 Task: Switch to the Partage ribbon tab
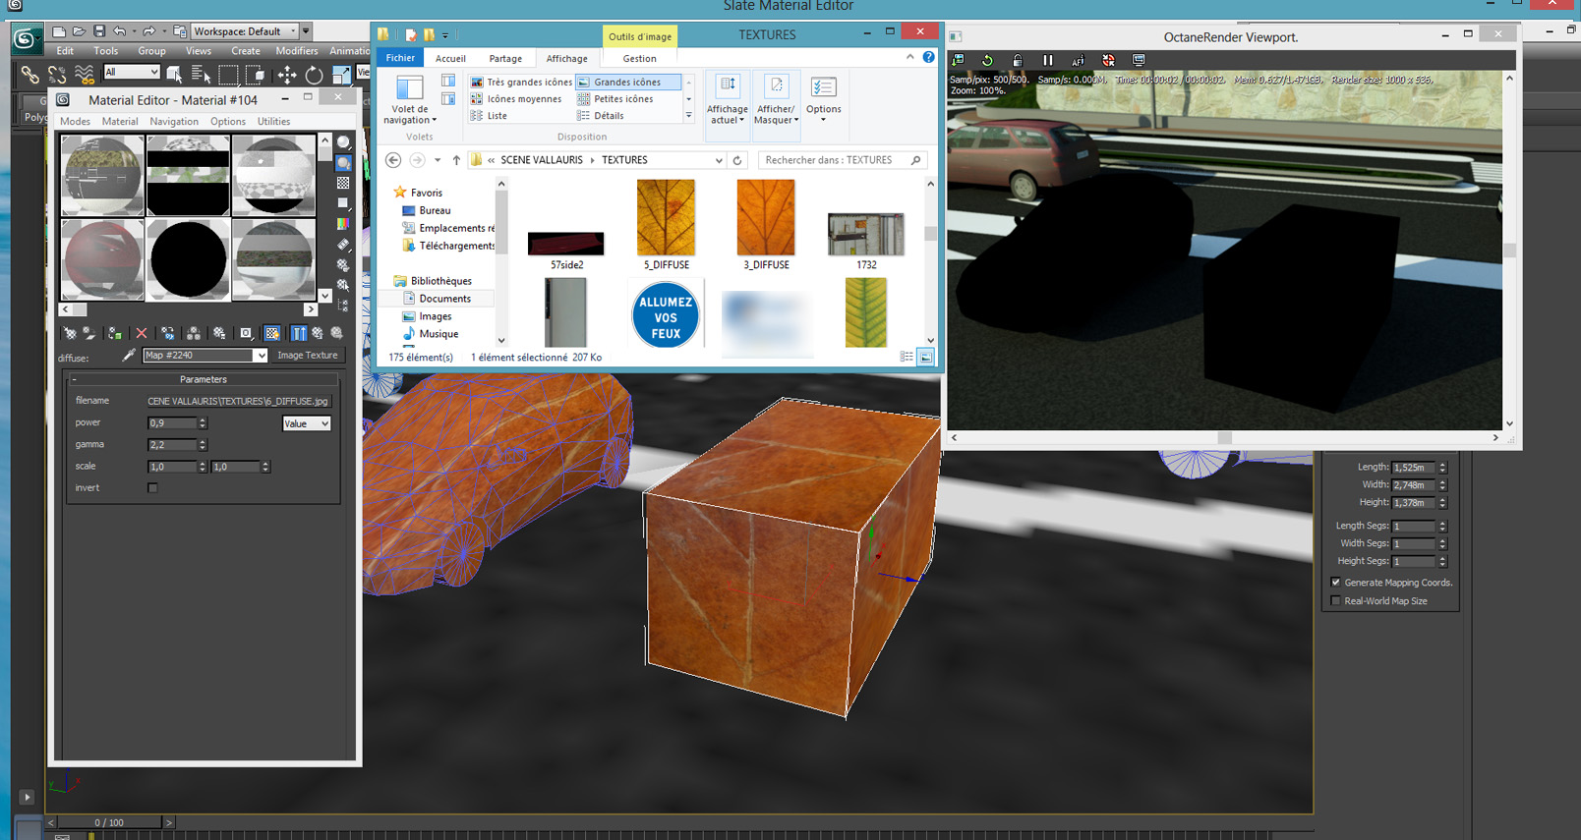pyautogui.click(x=505, y=59)
